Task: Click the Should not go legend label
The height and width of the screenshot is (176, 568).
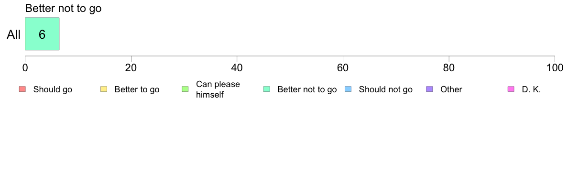Action: pos(385,89)
